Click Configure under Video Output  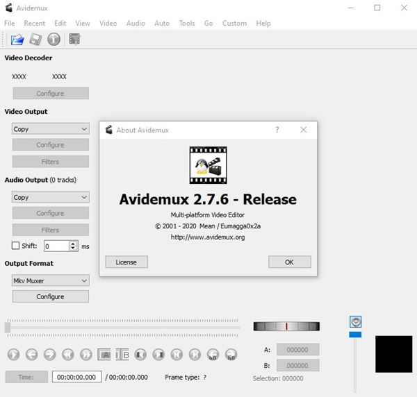coord(51,145)
